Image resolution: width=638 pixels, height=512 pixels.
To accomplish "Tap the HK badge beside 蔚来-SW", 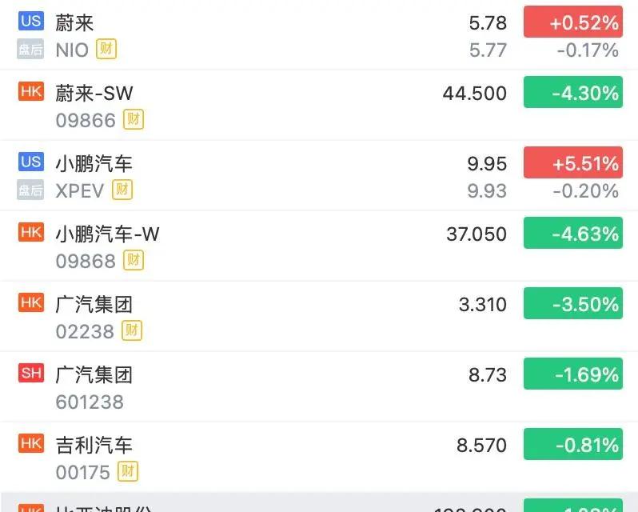I will click(31, 90).
